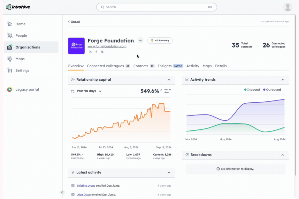Focus the Search input field

click(157, 7)
